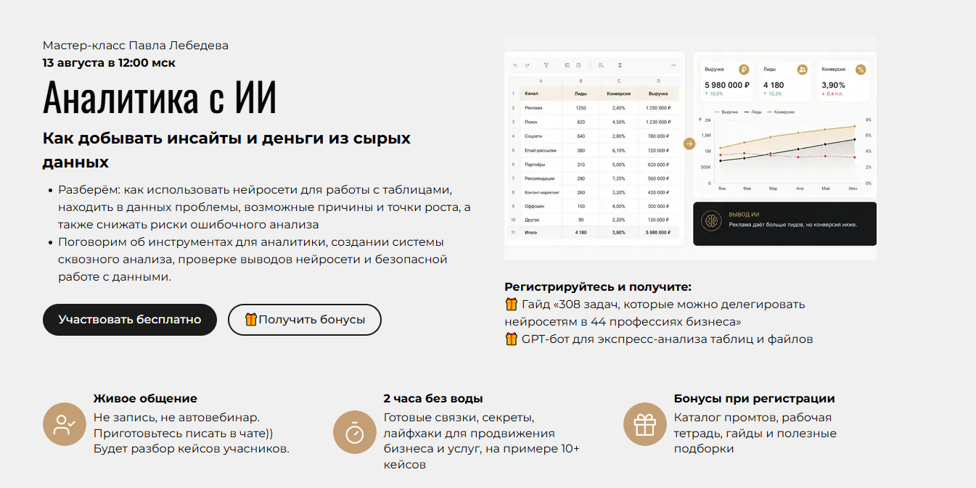Screen dimensions: 976x488
Task: Click the filter funnel icon in spreadsheet toolbar
Action: pos(546,65)
